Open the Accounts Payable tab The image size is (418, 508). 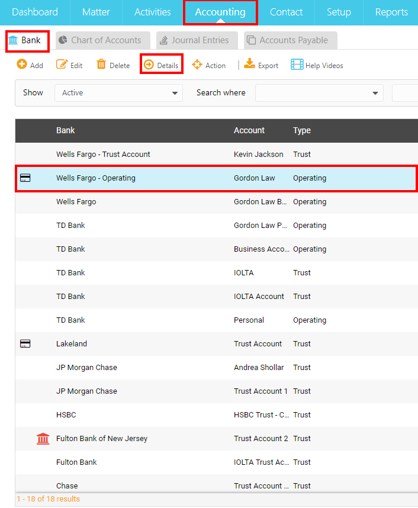coord(291,40)
